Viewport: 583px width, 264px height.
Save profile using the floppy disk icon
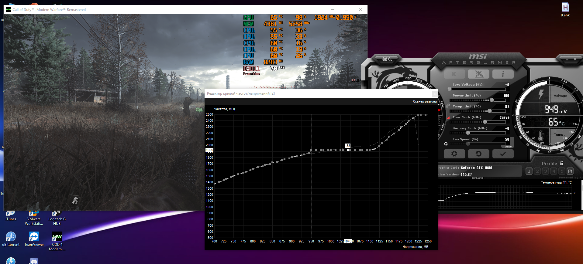[x=570, y=171]
